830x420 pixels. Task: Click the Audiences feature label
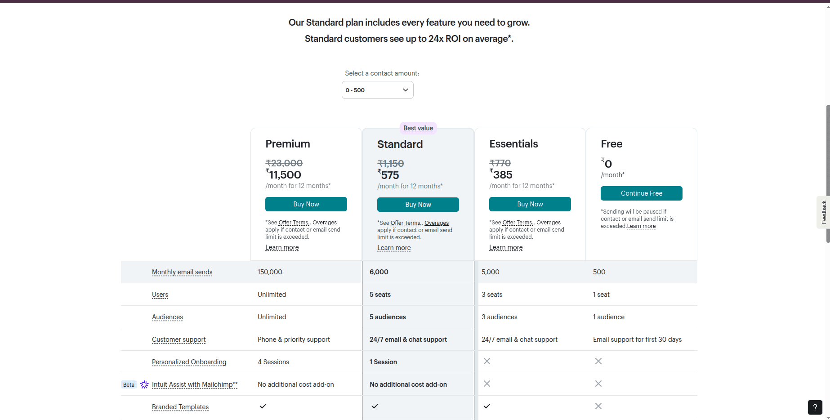pos(167,317)
